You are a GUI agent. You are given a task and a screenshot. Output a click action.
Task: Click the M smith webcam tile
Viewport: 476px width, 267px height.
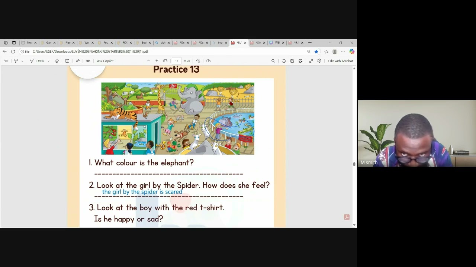point(416,133)
